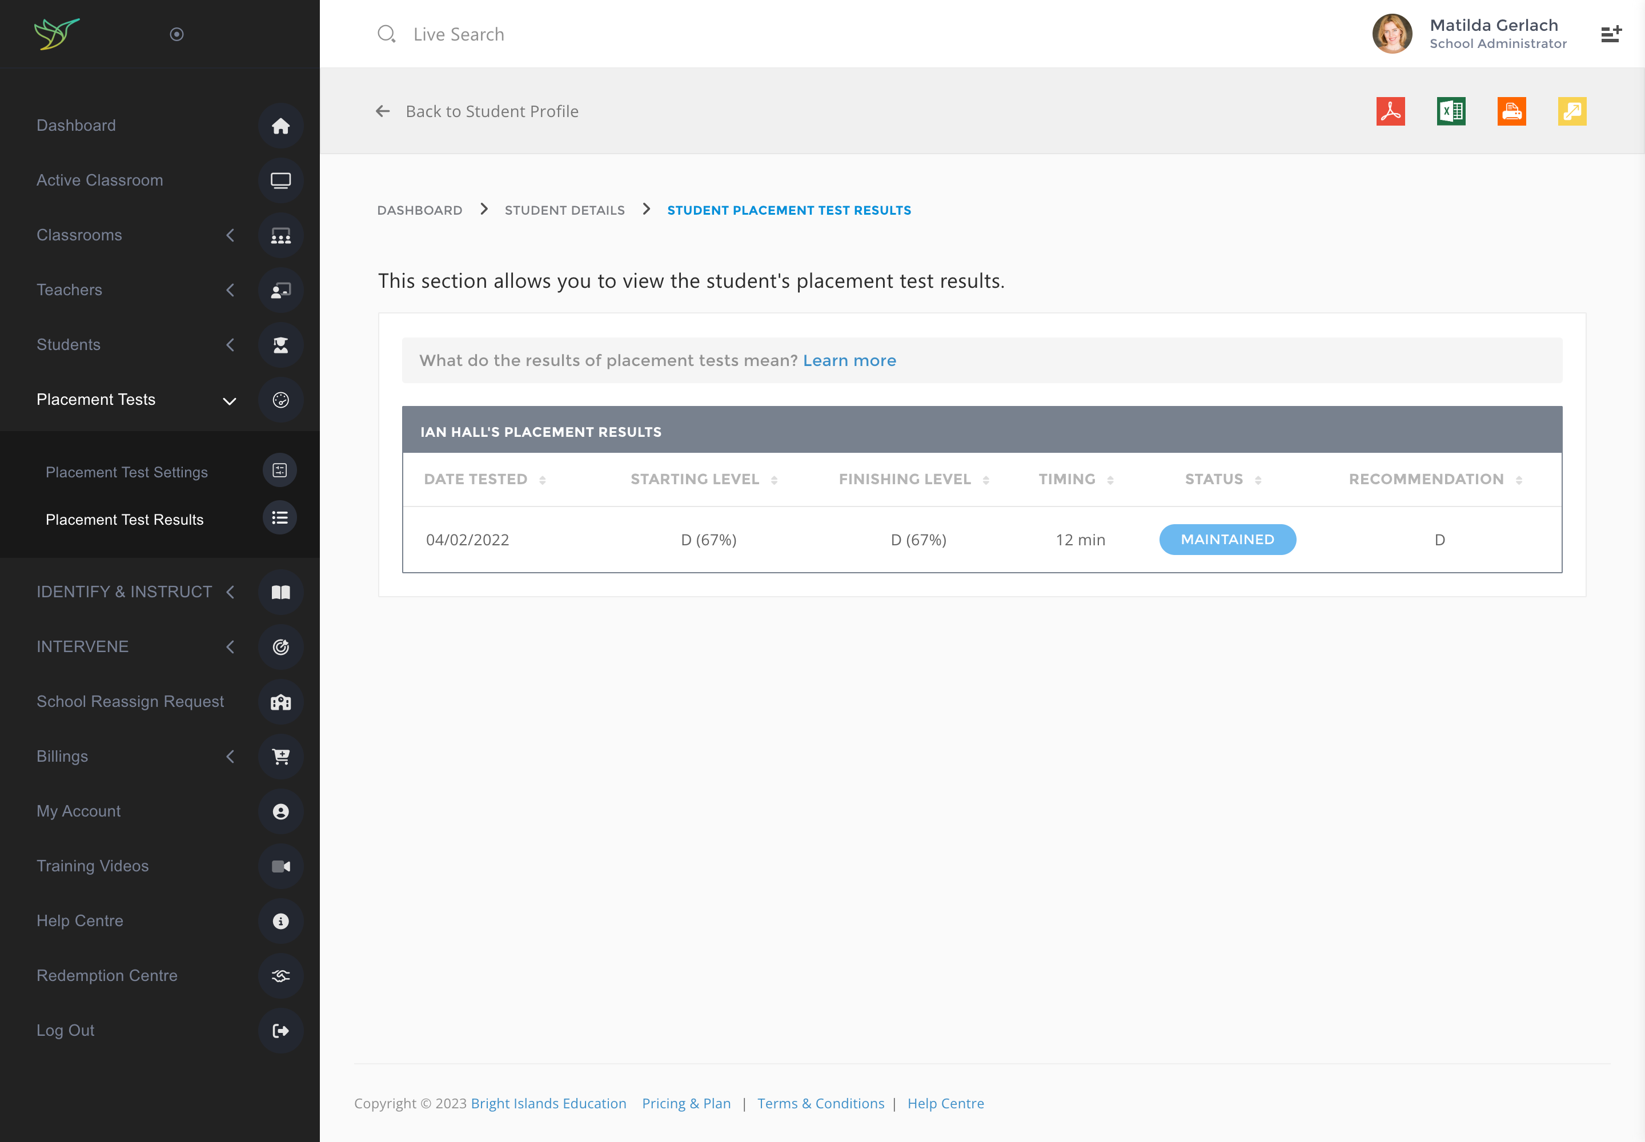Open Placement Test Settings menu item
The height and width of the screenshot is (1142, 1645).
(127, 472)
